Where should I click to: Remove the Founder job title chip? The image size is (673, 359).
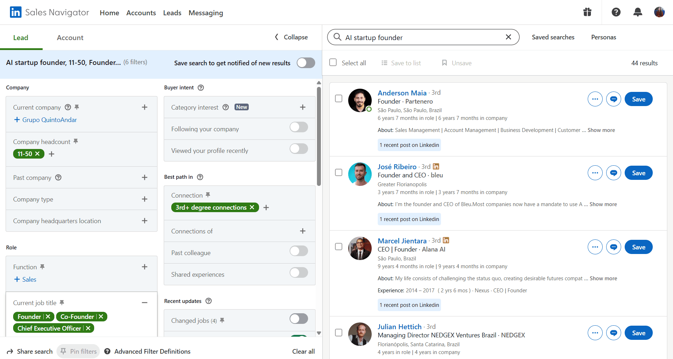coord(48,316)
